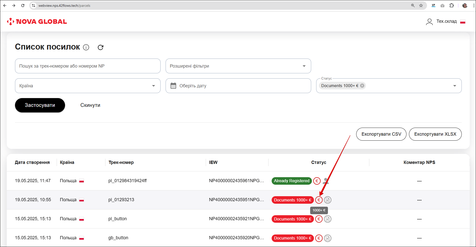Click the info icon next to the page title
476x247 pixels.
[86, 47]
